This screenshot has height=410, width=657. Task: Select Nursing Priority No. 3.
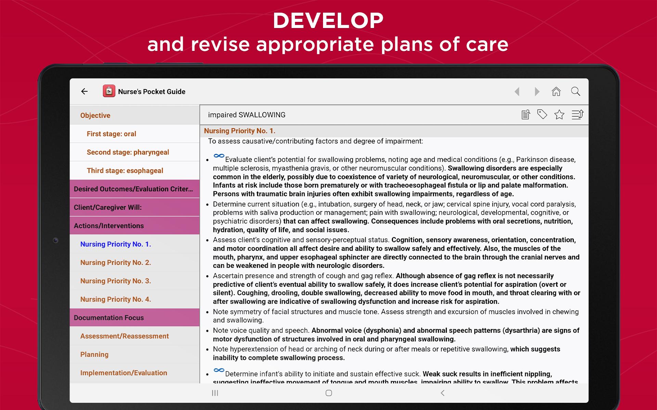coord(134,281)
